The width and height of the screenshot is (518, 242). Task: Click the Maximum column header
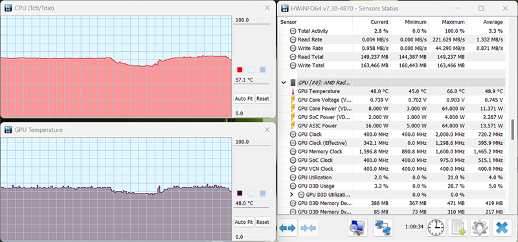[x=448, y=22]
